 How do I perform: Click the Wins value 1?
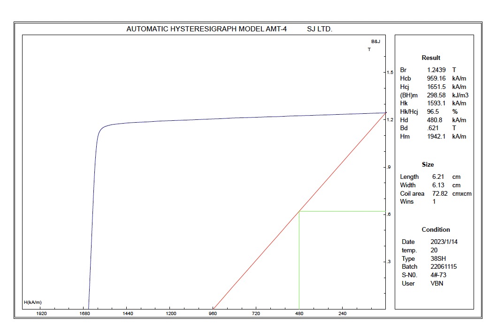434,202
